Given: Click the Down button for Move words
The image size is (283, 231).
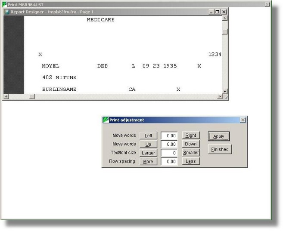Looking at the screenshot, I should [x=191, y=144].
